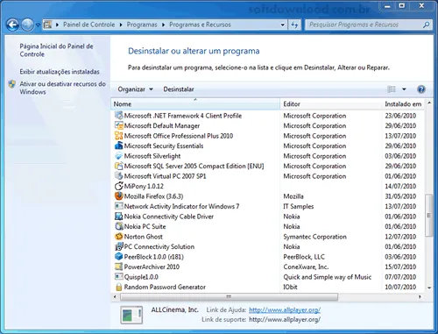Click the refresh address bar button
The height and width of the screenshot is (334, 438).
pos(294,25)
